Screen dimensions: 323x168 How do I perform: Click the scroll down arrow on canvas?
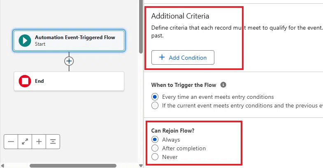(141, 166)
